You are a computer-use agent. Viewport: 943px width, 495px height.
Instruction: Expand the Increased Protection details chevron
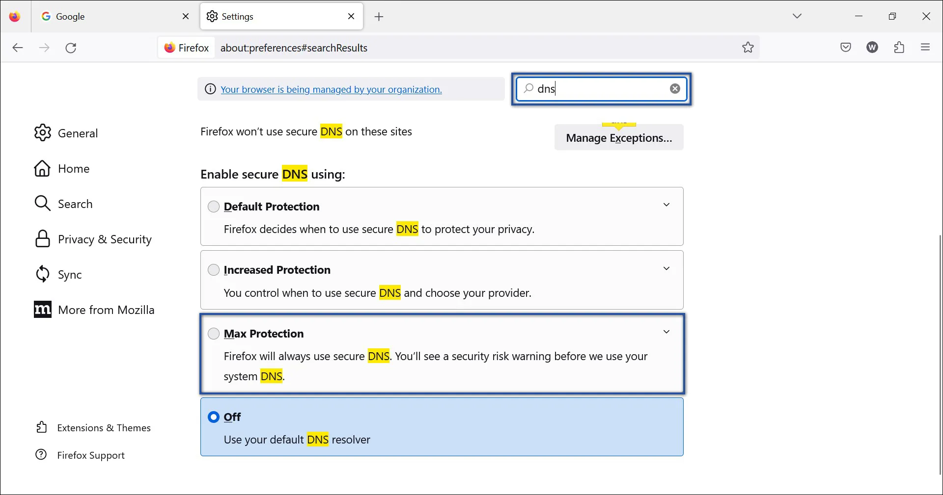(x=666, y=268)
